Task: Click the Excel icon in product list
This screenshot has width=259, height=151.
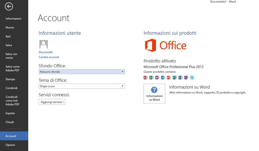Action: coord(151,78)
